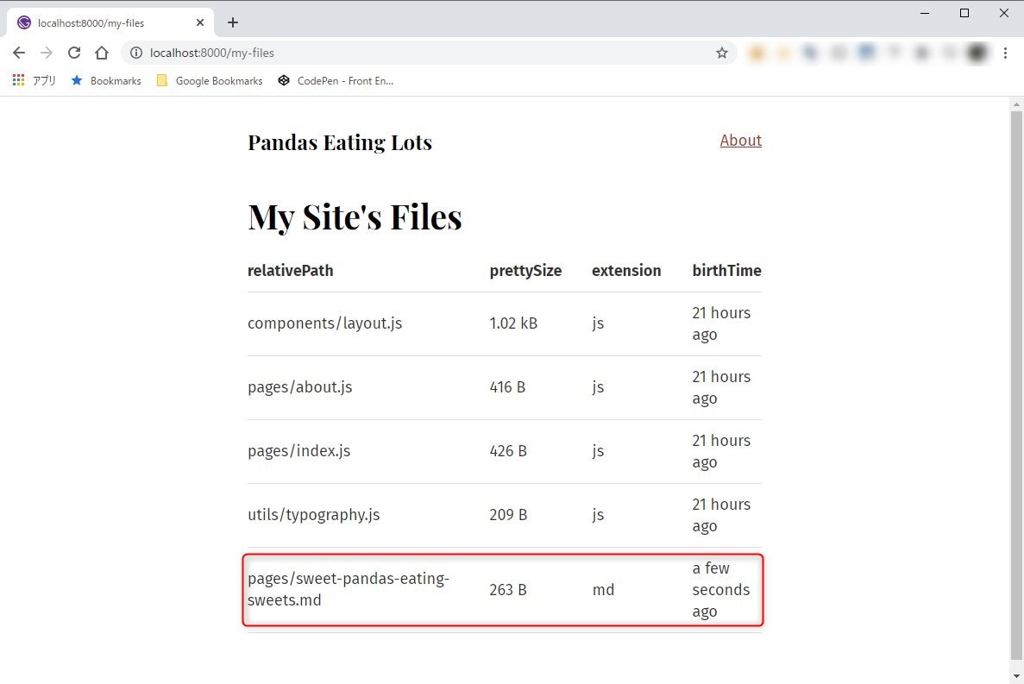Click the relativePath column header
1024x684 pixels.
pos(290,270)
